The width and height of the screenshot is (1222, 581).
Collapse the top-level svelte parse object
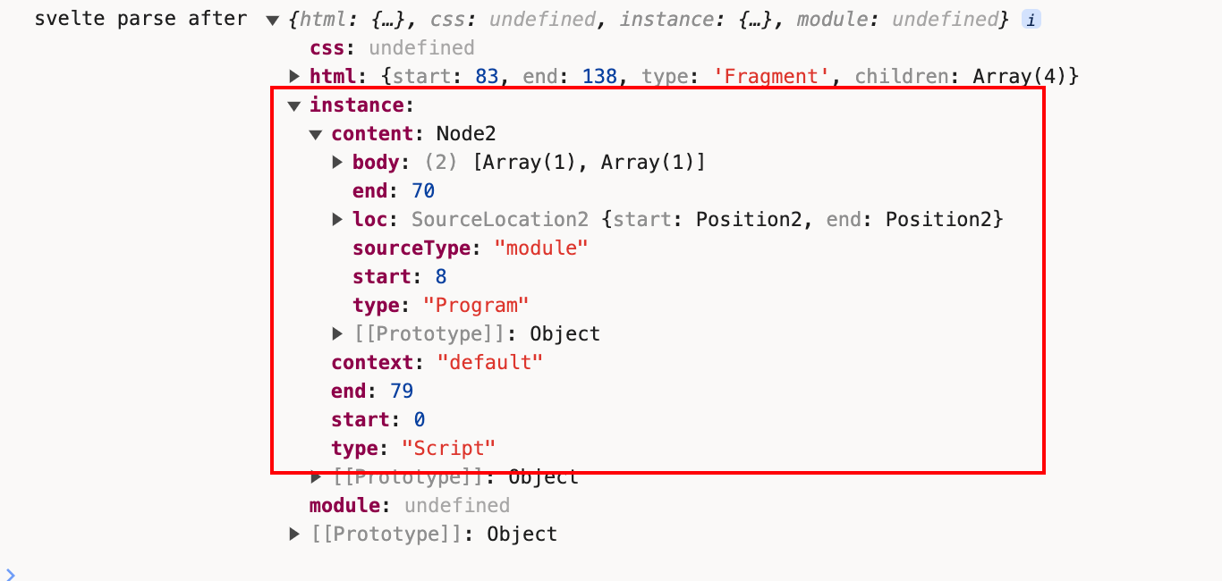[x=272, y=20]
